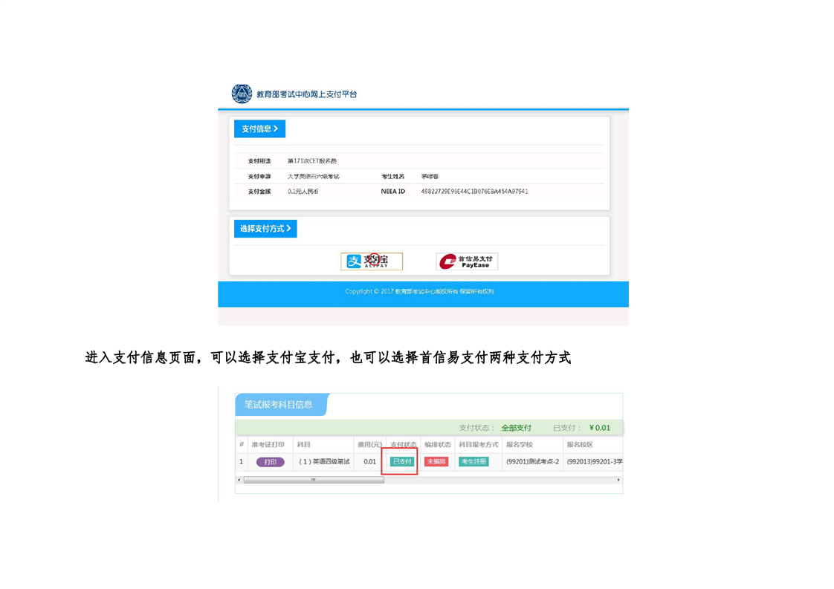This screenshot has height=589, width=834.
Task: Click the table's horizontal scrollbar thumb
Action: (314, 480)
